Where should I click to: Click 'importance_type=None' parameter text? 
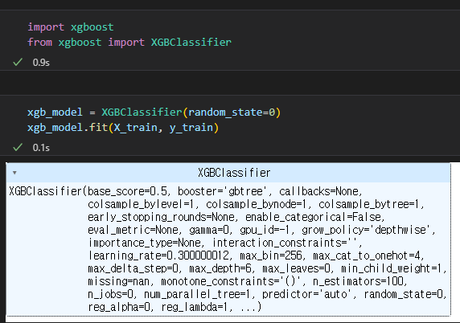[x=144, y=243]
